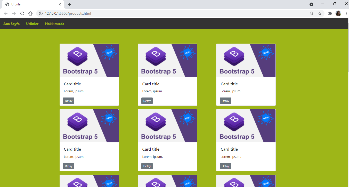The height and width of the screenshot is (187, 349).
Task: Click Bootstrap 5 image on second row's right card
Action: (x=246, y=126)
